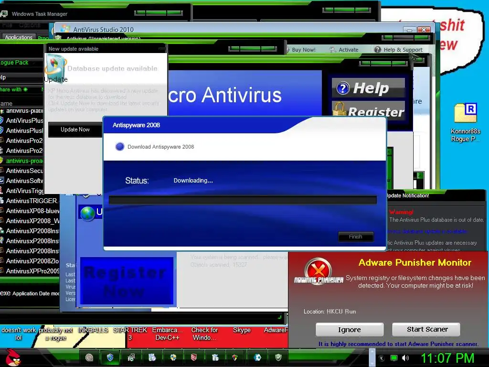Open Help & Support in the AntiVirus toolbar

399,50
